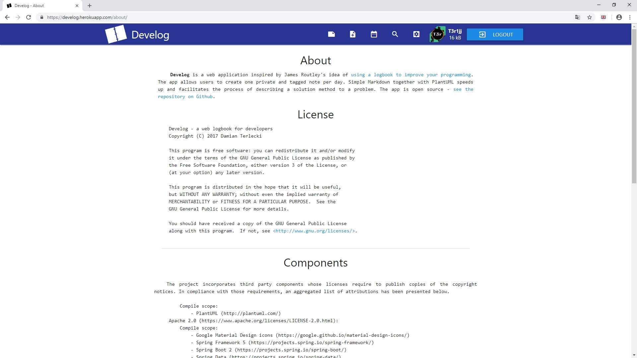Open the browser three-dot menu
The width and height of the screenshot is (637, 358).
pyautogui.click(x=630, y=17)
